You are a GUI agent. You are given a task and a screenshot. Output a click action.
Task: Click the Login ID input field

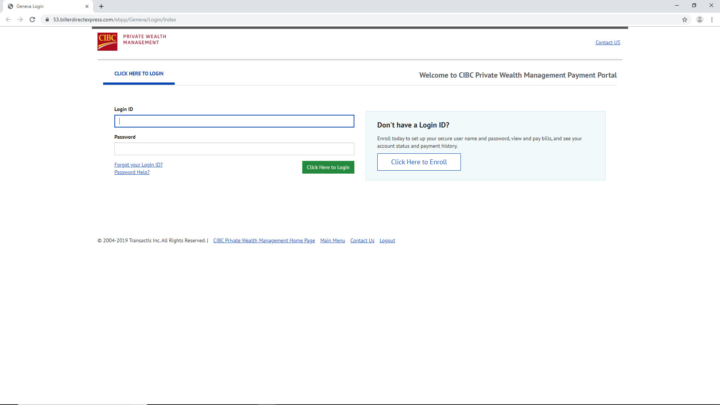click(234, 121)
